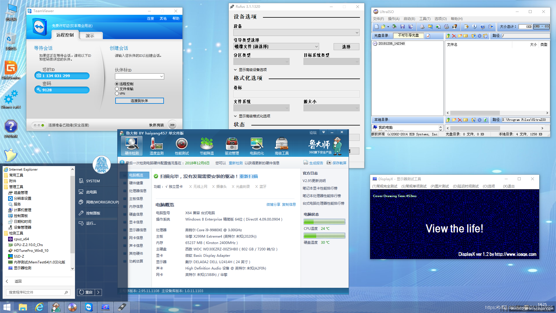556x313 pixels.
Task: Click the UltraISO help question icon
Action: [x=482, y=27]
